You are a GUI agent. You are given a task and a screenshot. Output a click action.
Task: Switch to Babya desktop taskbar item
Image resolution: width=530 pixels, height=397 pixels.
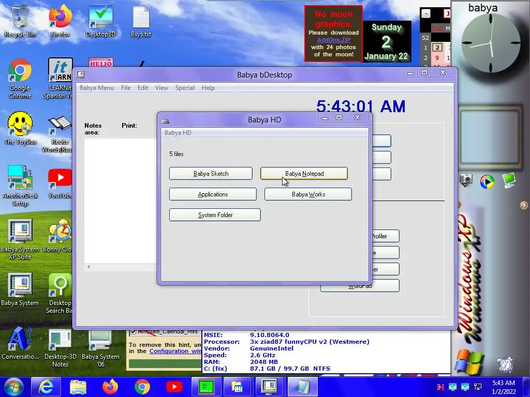coord(269,387)
